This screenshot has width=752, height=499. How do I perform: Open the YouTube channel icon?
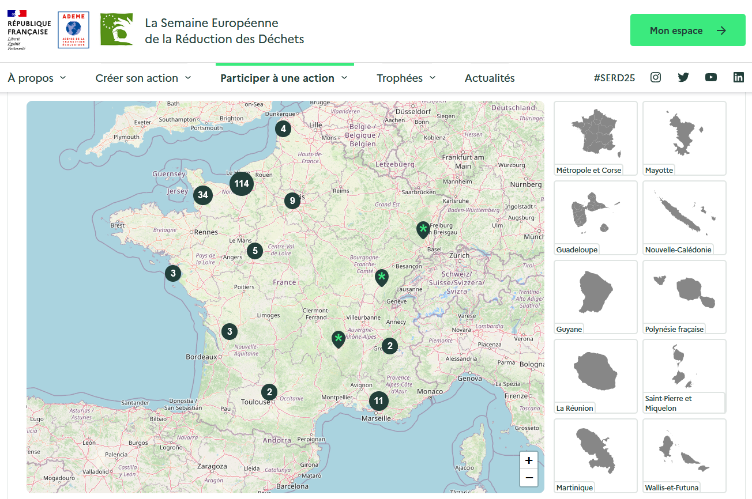point(710,77)
